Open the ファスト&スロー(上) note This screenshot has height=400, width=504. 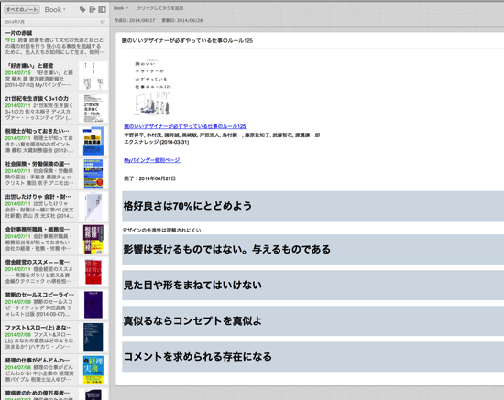[55, 337]
